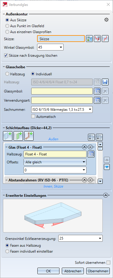The height and width of the screenshot is (278, 113).
Task: Click the Skizze input field
Action: click(61, 39)
